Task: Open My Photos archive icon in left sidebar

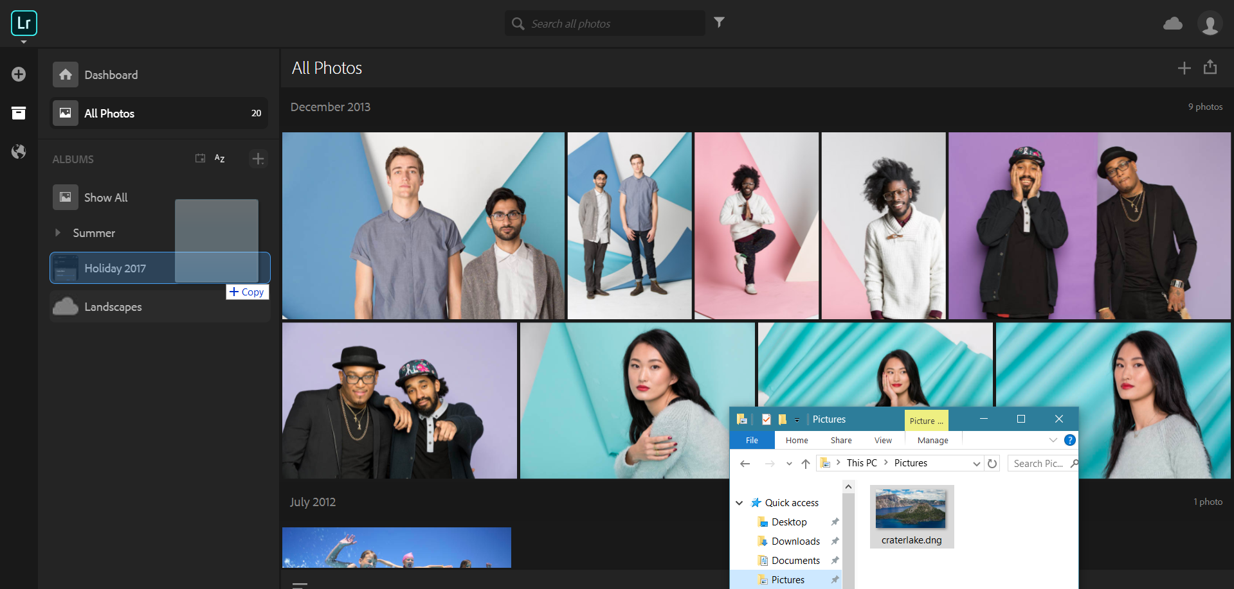Action: (19, 112)
